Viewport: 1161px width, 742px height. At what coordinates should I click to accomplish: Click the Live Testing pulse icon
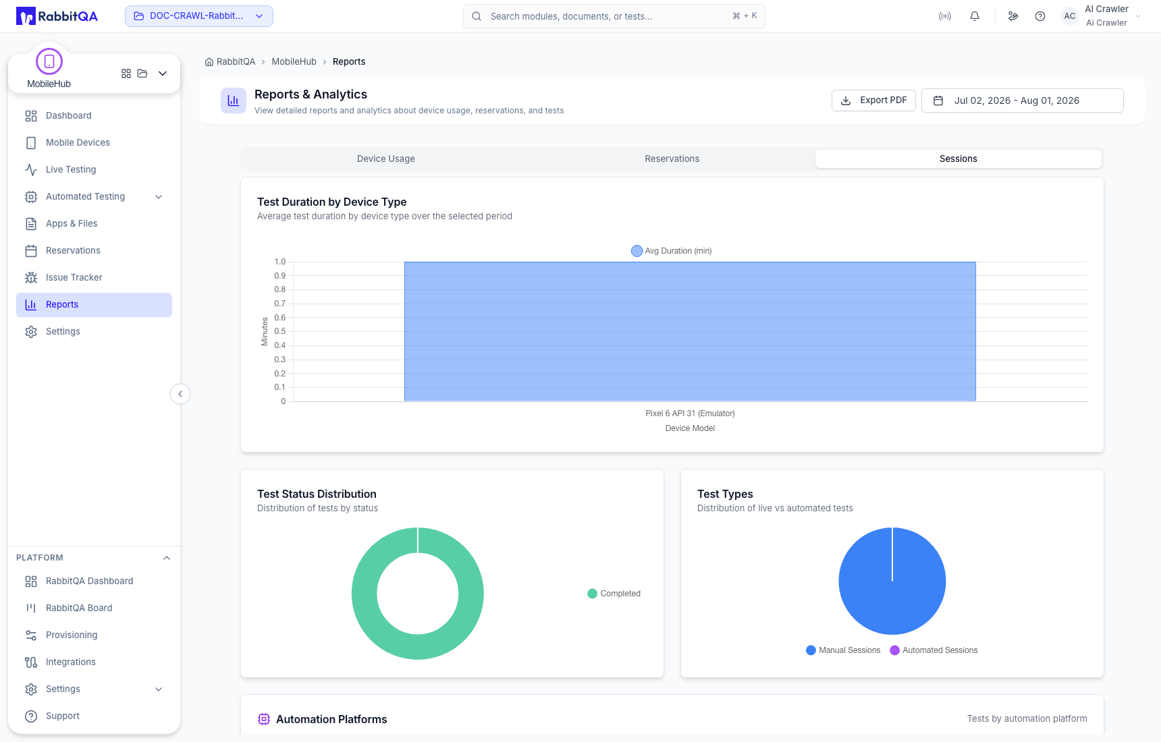(31, 170)
